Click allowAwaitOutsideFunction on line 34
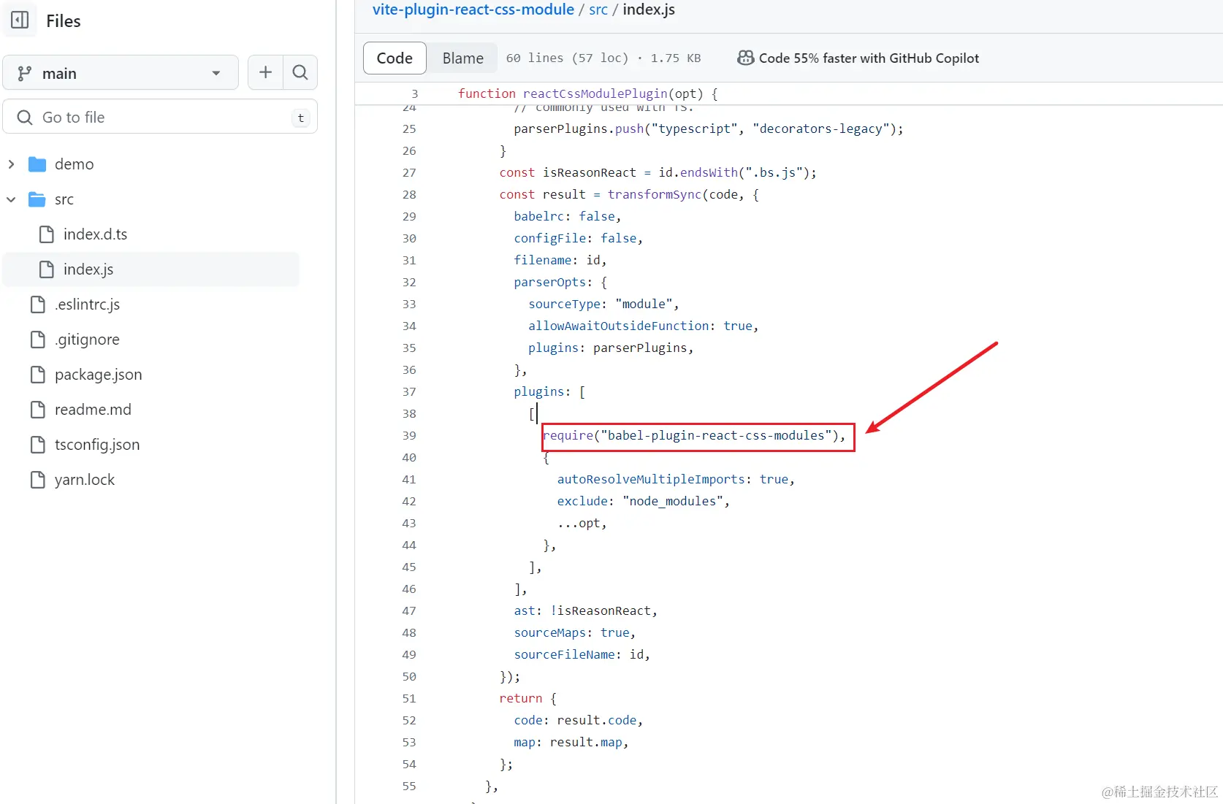 coord(619,326)
